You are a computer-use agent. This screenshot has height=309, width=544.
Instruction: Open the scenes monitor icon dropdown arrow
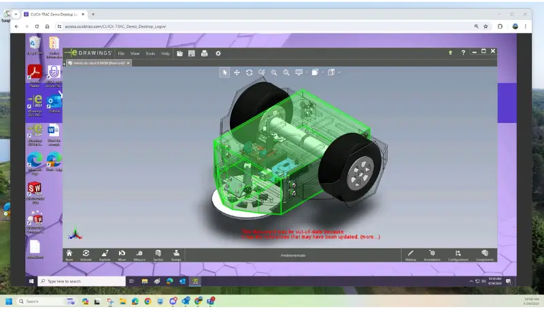point(307,73)
